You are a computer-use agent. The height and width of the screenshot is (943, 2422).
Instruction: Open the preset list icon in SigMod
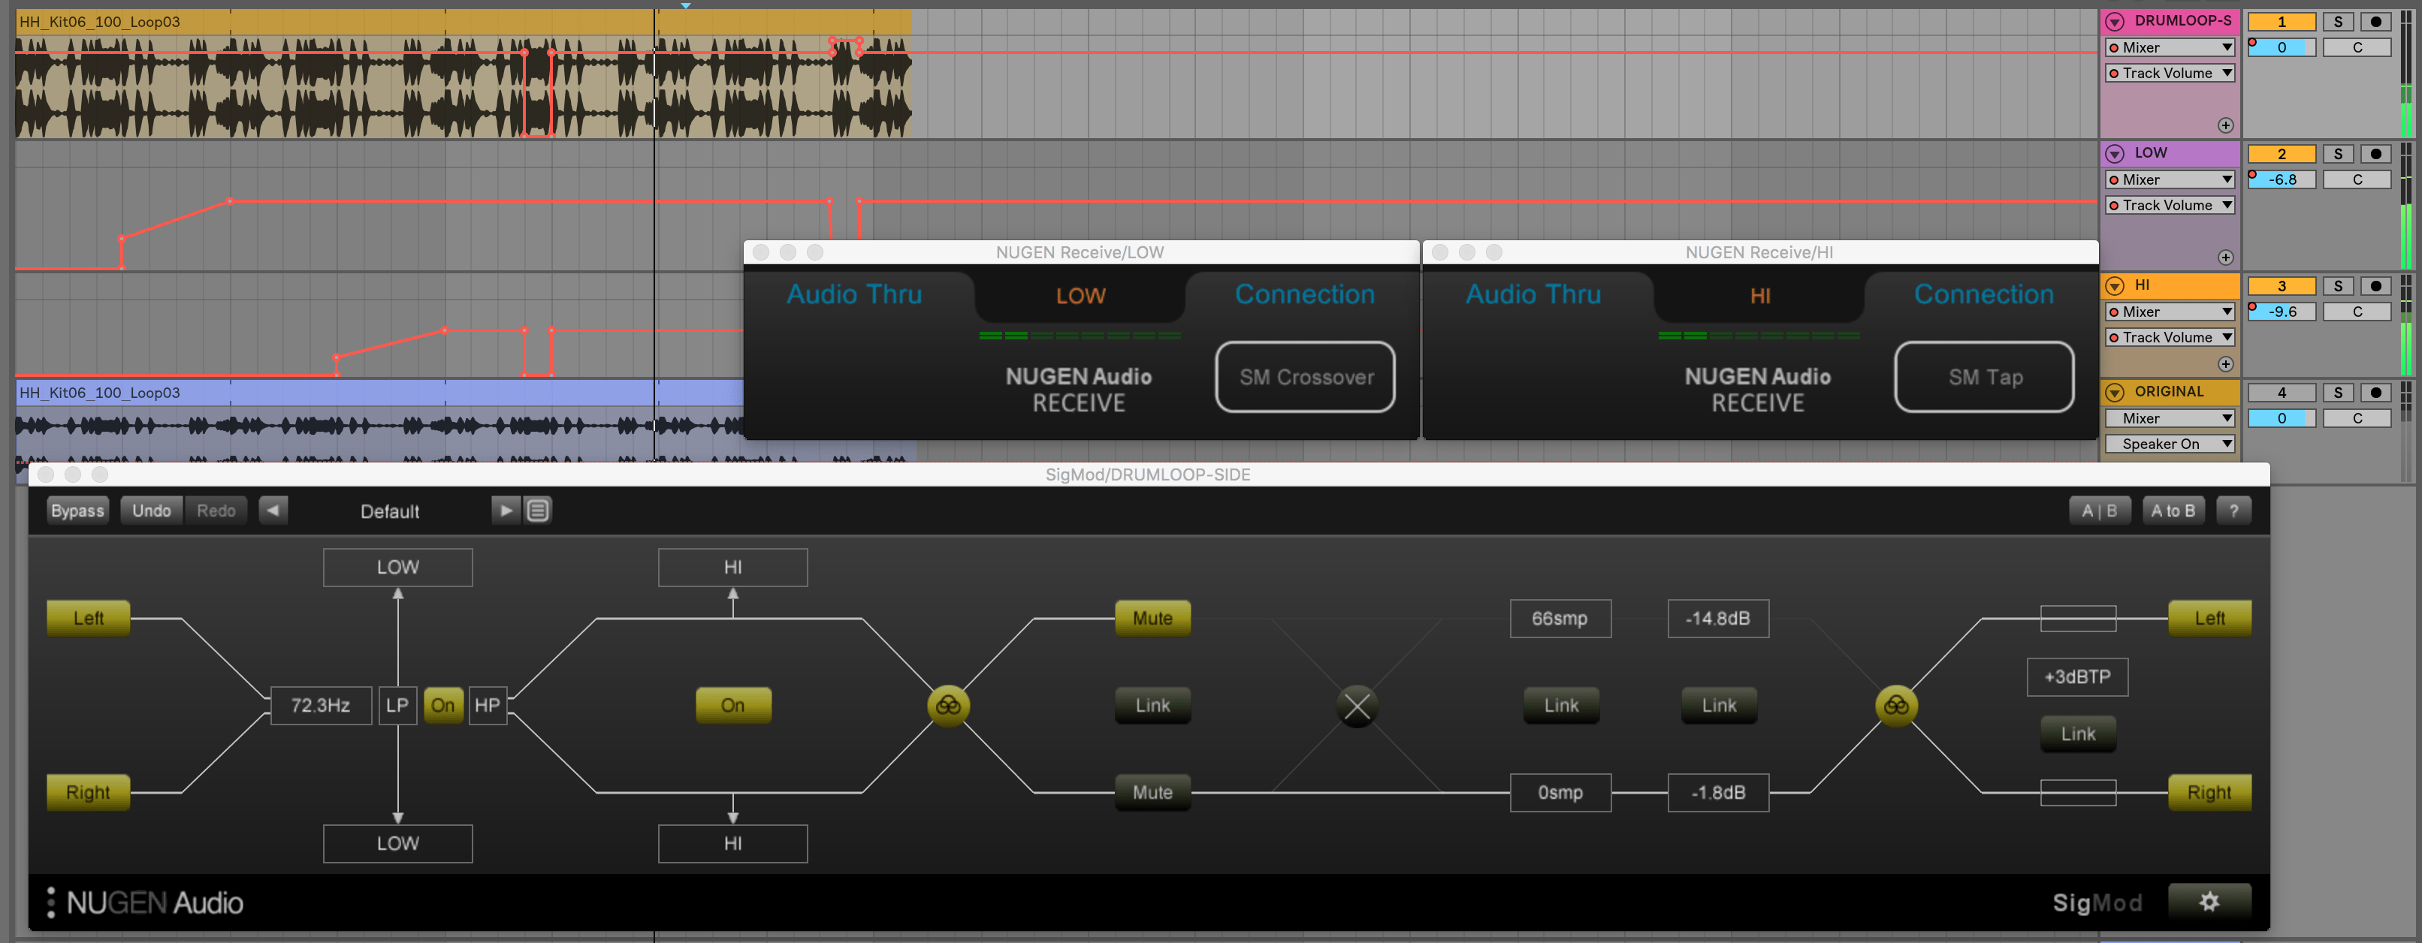point(538,511)
